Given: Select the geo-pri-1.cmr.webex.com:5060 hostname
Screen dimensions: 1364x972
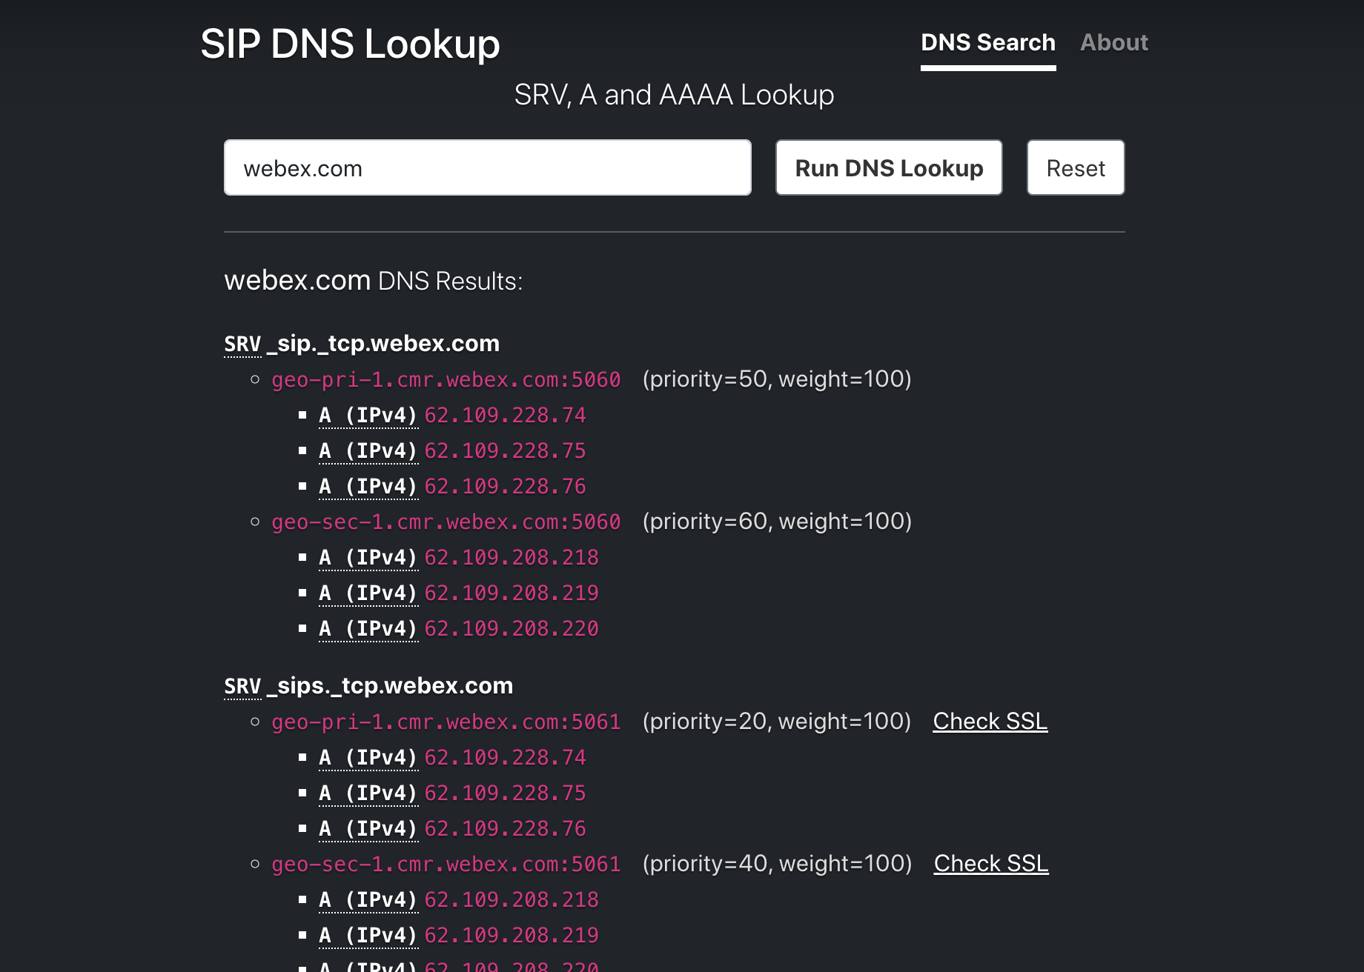Looking at the screenshot, I should tap(446, 380).
